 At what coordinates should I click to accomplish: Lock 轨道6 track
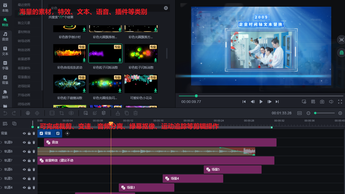tap(29, 169)
